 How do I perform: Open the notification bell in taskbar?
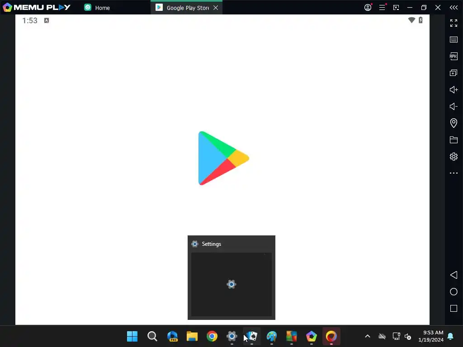[451, 336]
